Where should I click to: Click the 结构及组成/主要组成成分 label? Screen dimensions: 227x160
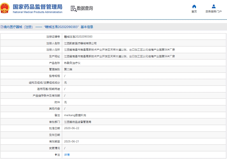pos(44,83)
